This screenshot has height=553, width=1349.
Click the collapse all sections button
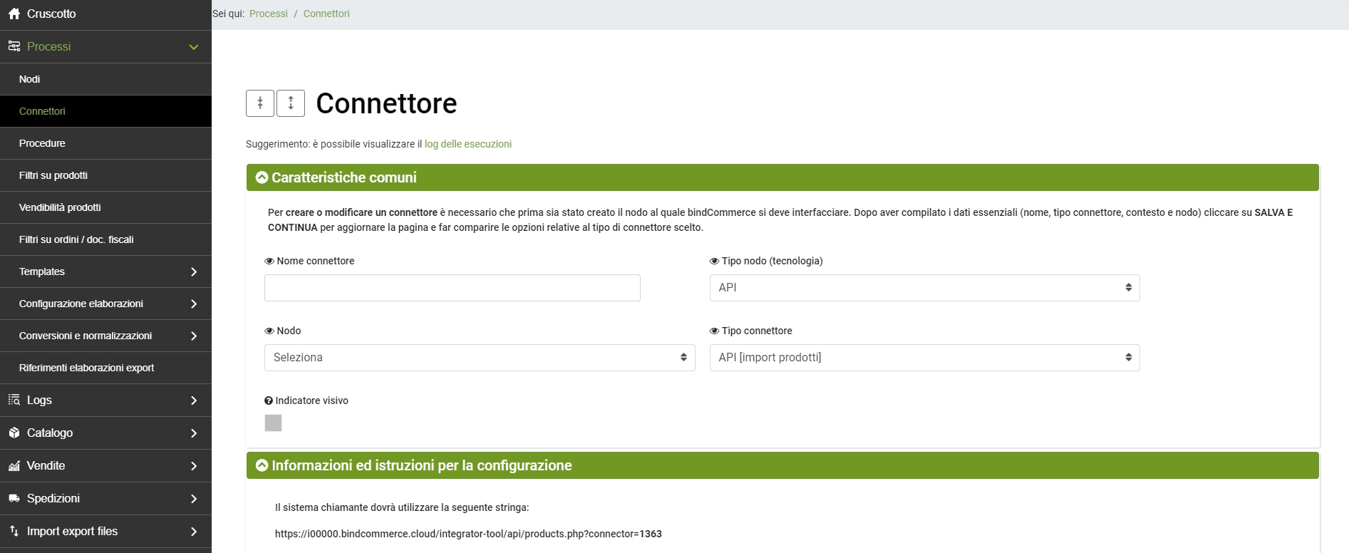[x=260, y=103]
